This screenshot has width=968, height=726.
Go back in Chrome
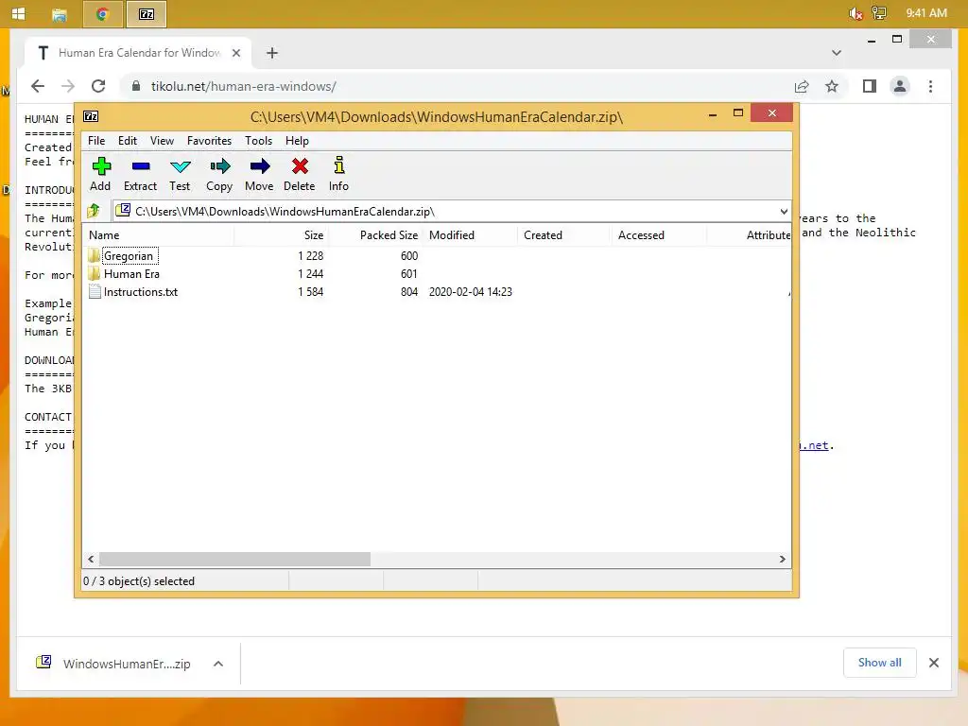(38, 86)
